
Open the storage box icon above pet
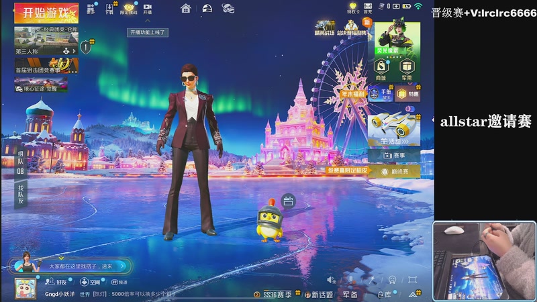(x=289, y=201)
